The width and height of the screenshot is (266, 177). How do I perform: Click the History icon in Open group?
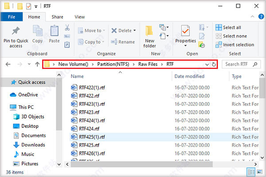pyautogui.click(x=202, y=45)
